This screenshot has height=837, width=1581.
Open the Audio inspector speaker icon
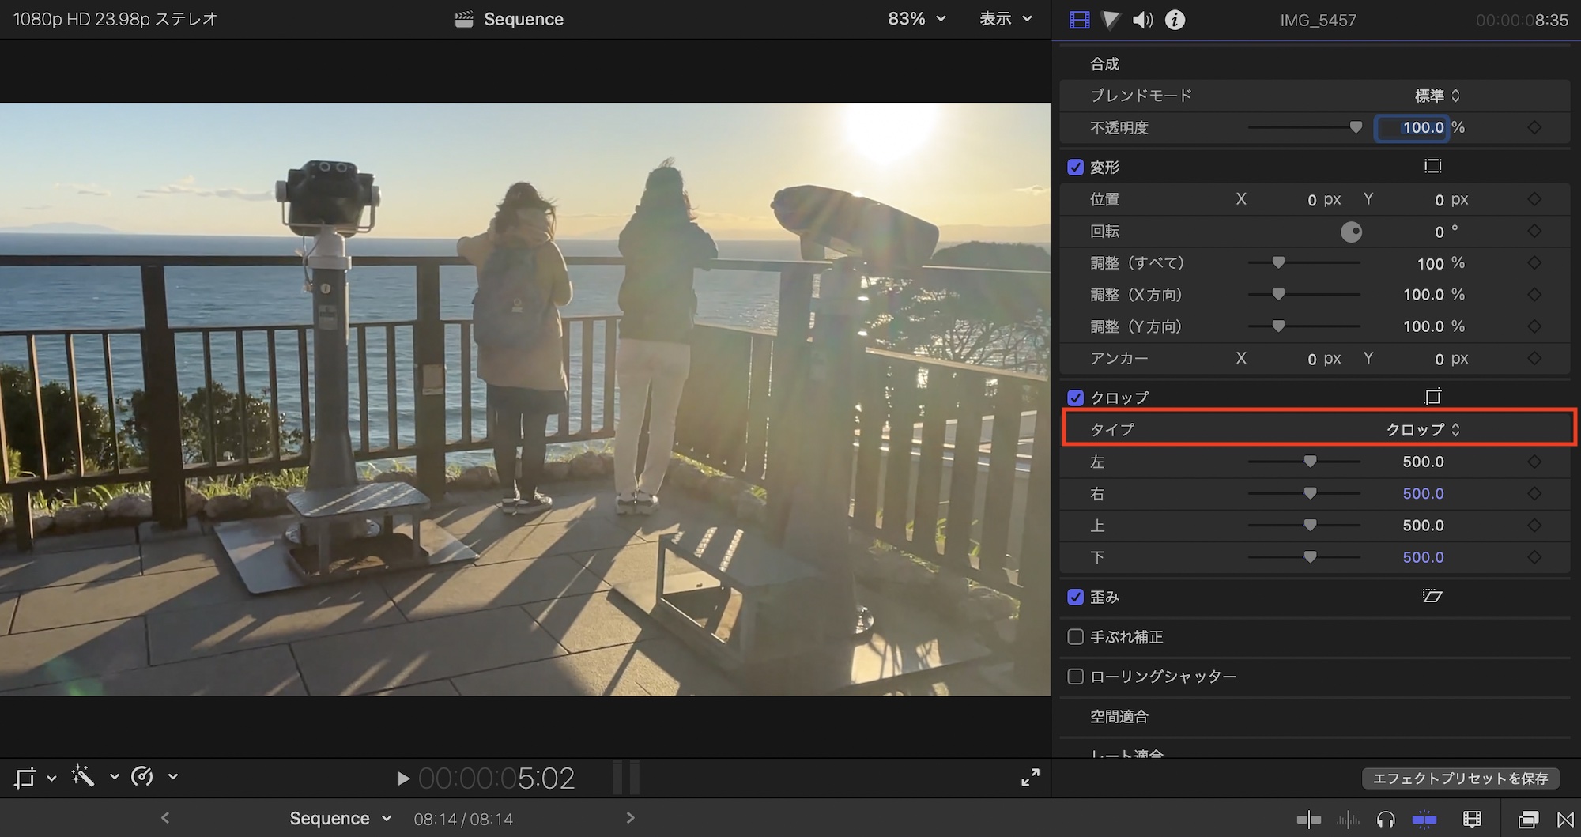1142,20
